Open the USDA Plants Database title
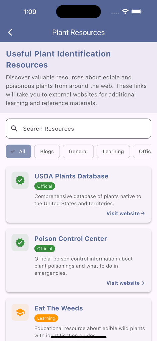The width and height of the screenshot is (157, 341). (x=71, y=176)
